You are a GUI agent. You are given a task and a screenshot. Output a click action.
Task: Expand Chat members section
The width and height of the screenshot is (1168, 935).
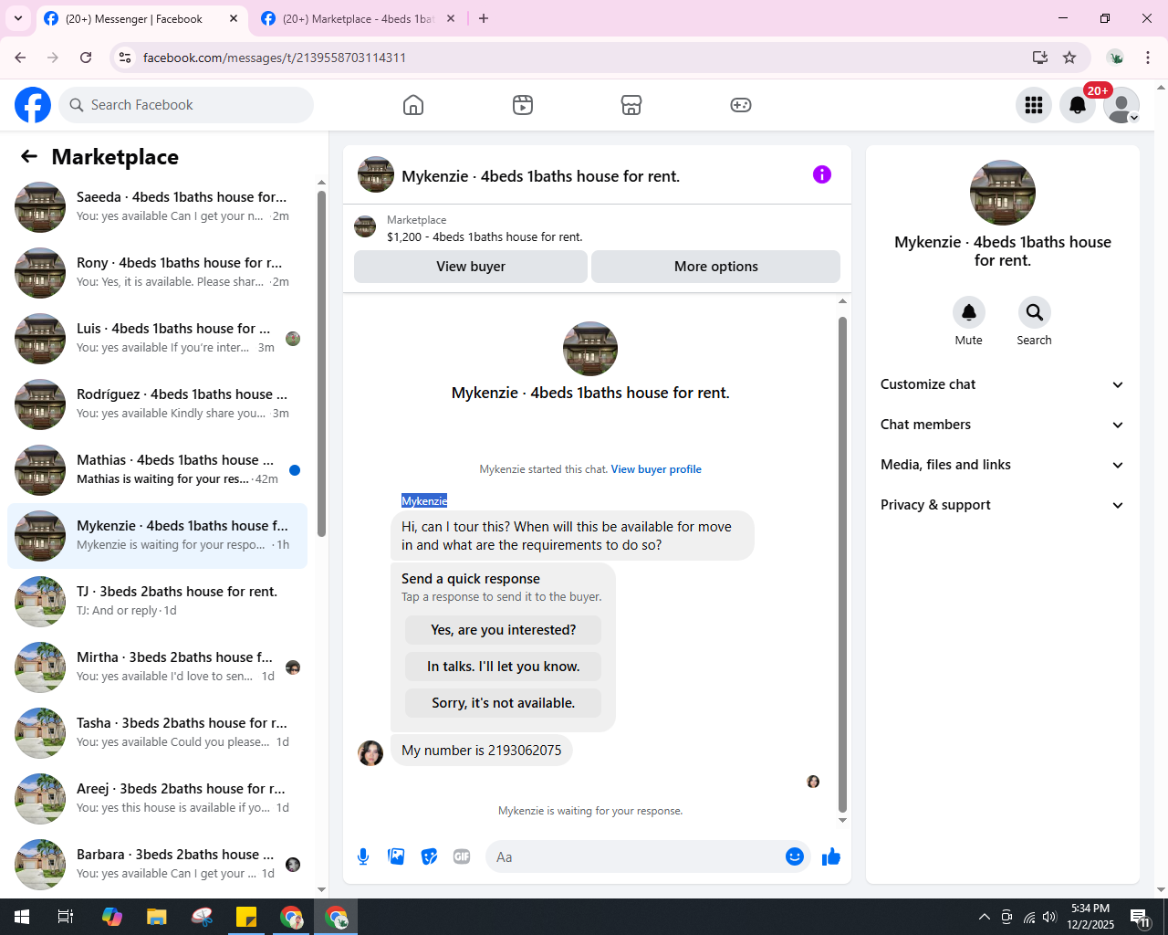click(x=1002, y=425)
